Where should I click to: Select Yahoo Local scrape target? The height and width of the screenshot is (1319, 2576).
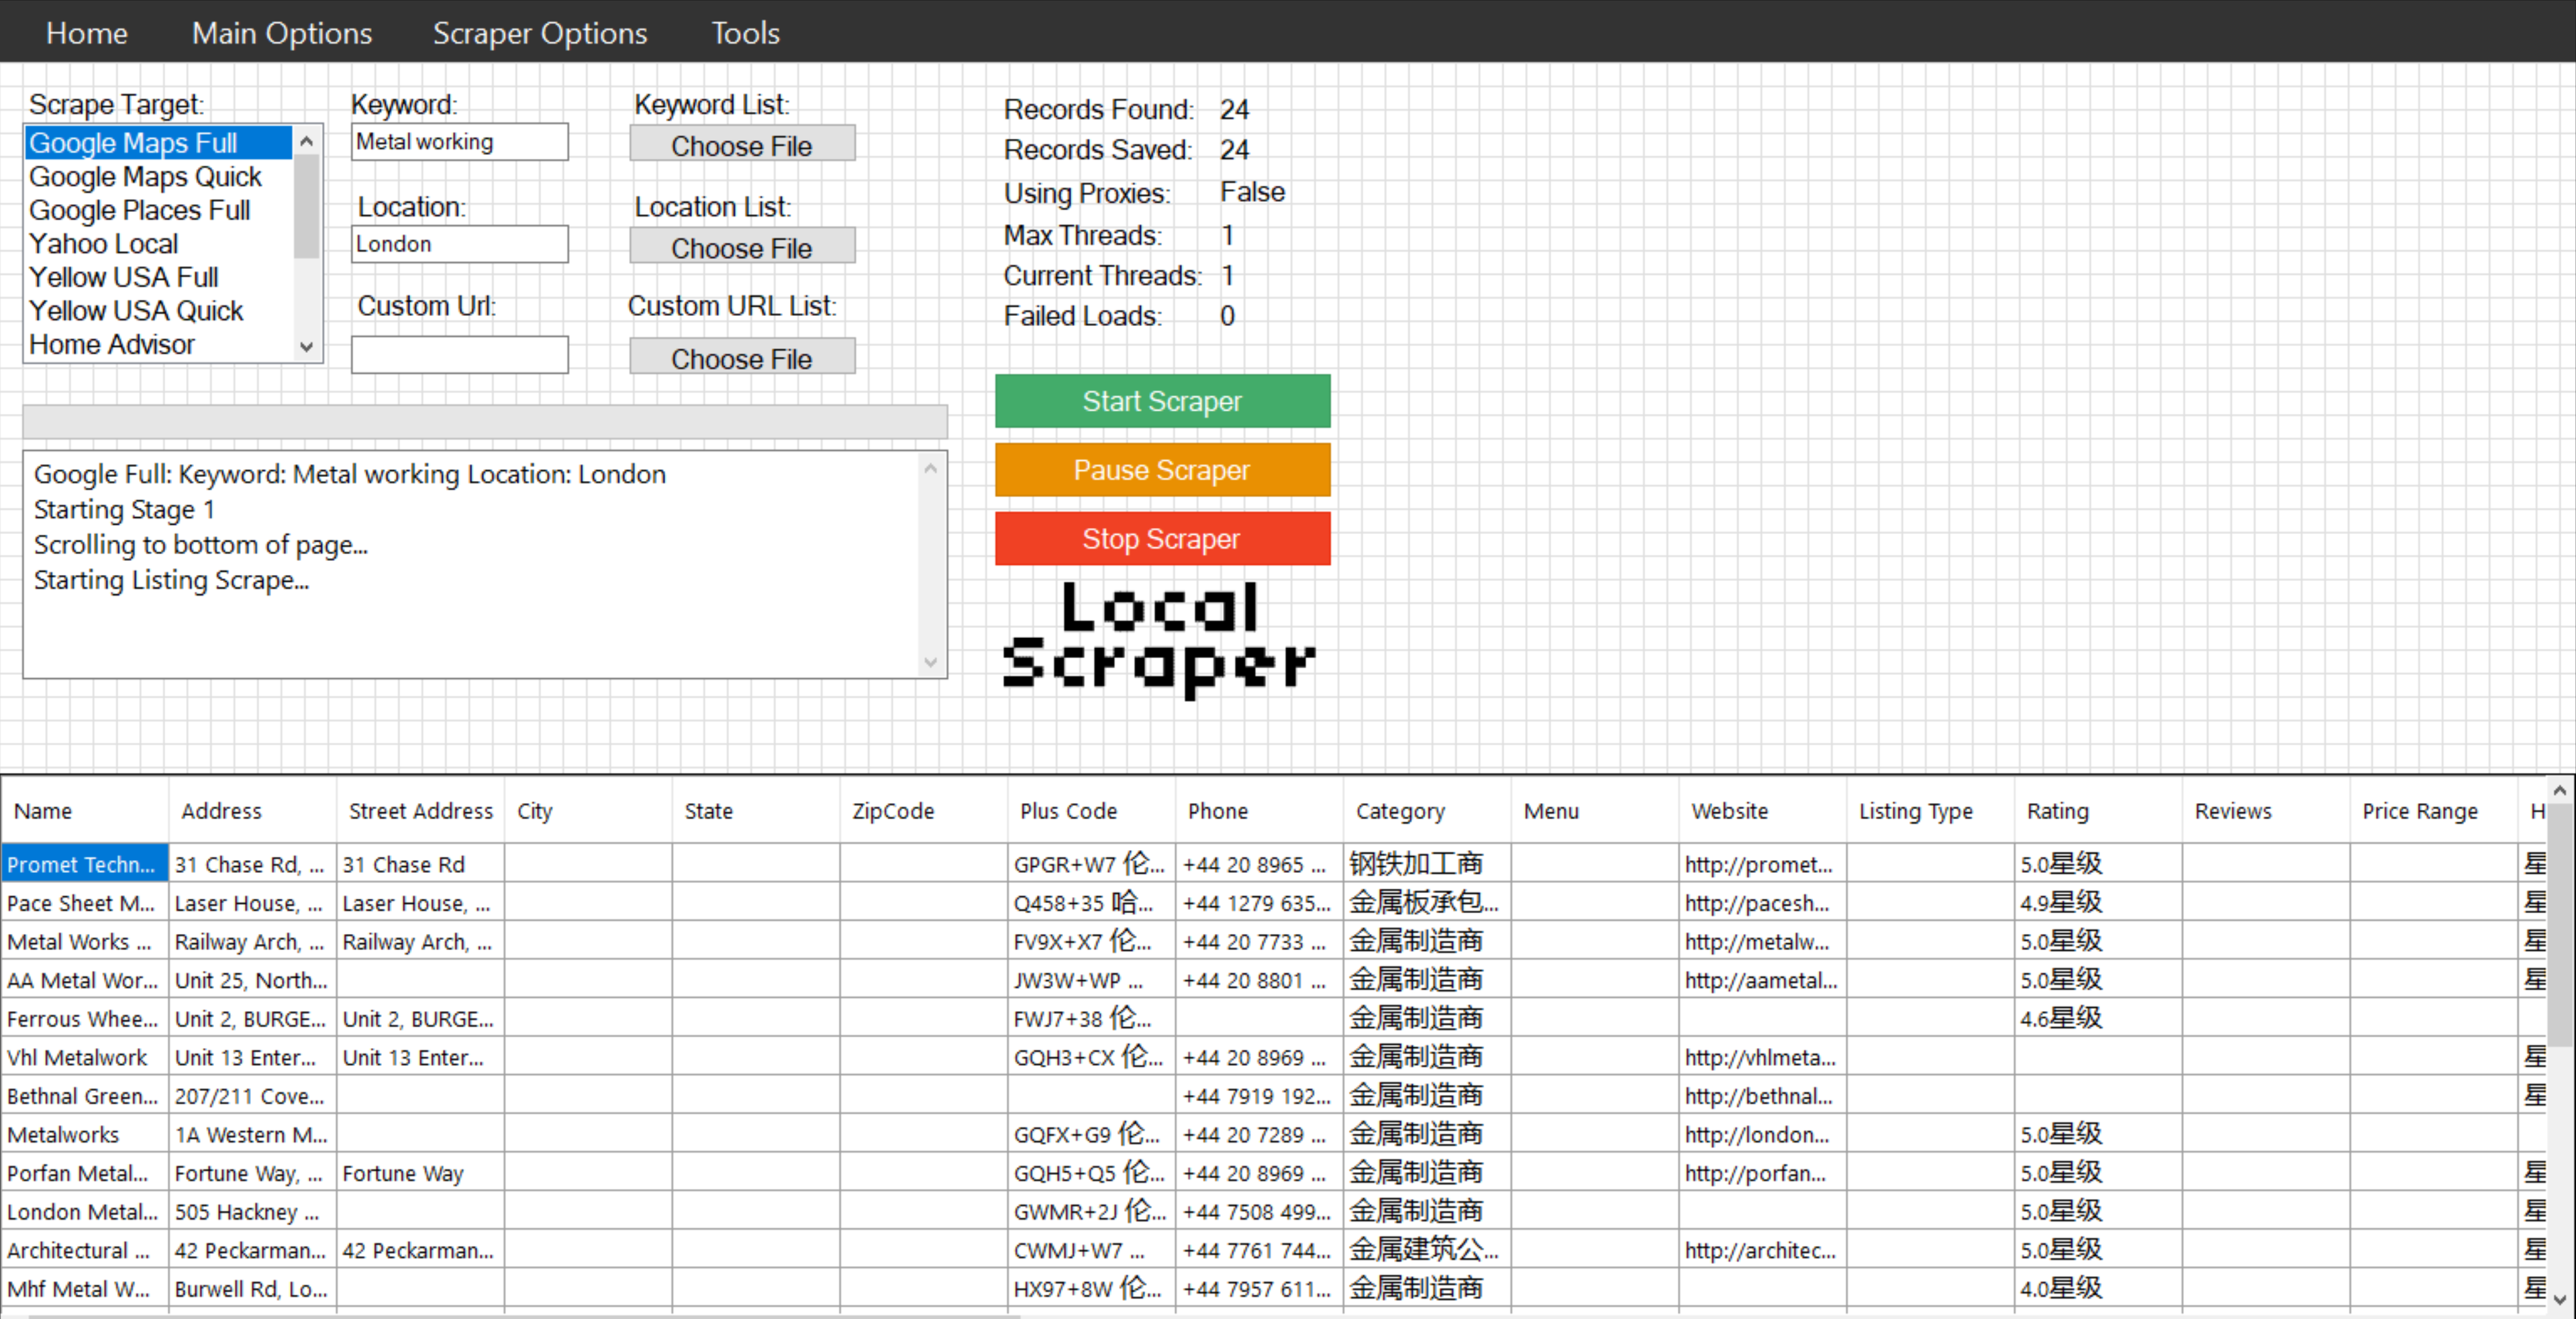tap(159, 244)
